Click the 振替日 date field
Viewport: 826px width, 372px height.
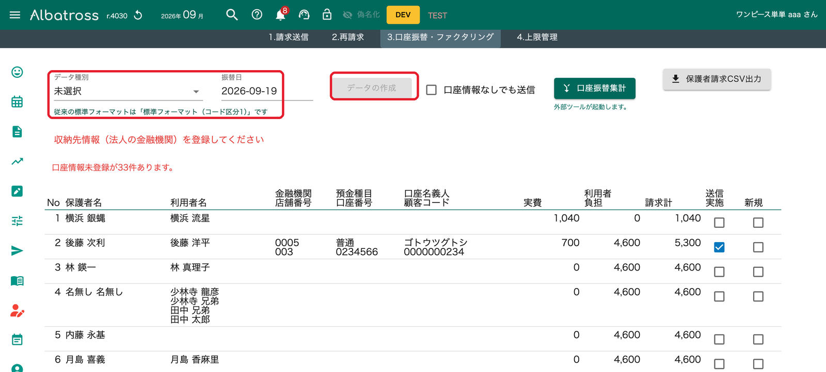267,91
